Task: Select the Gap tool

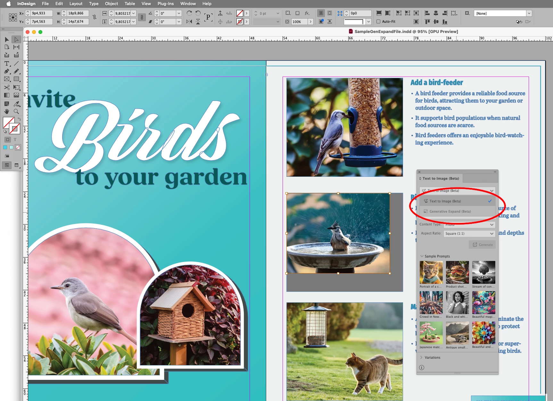Action: (16, 47)
